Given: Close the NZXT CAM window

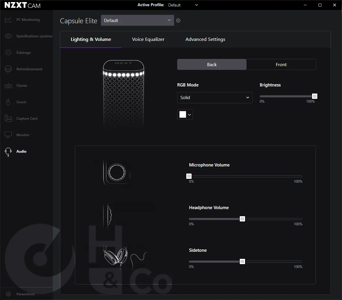Looking at the screenshot, I should tap(335, 5).
